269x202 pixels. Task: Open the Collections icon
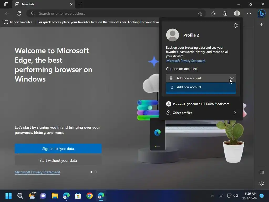point(225,13)
